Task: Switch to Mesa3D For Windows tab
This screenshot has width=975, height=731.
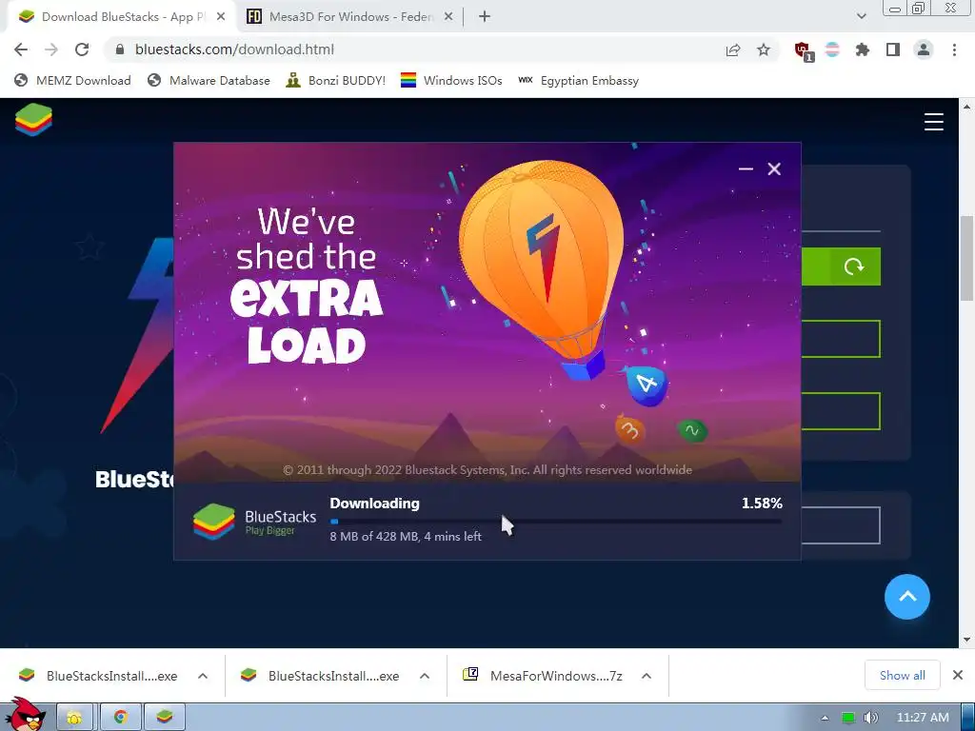Action: (350, 17)
